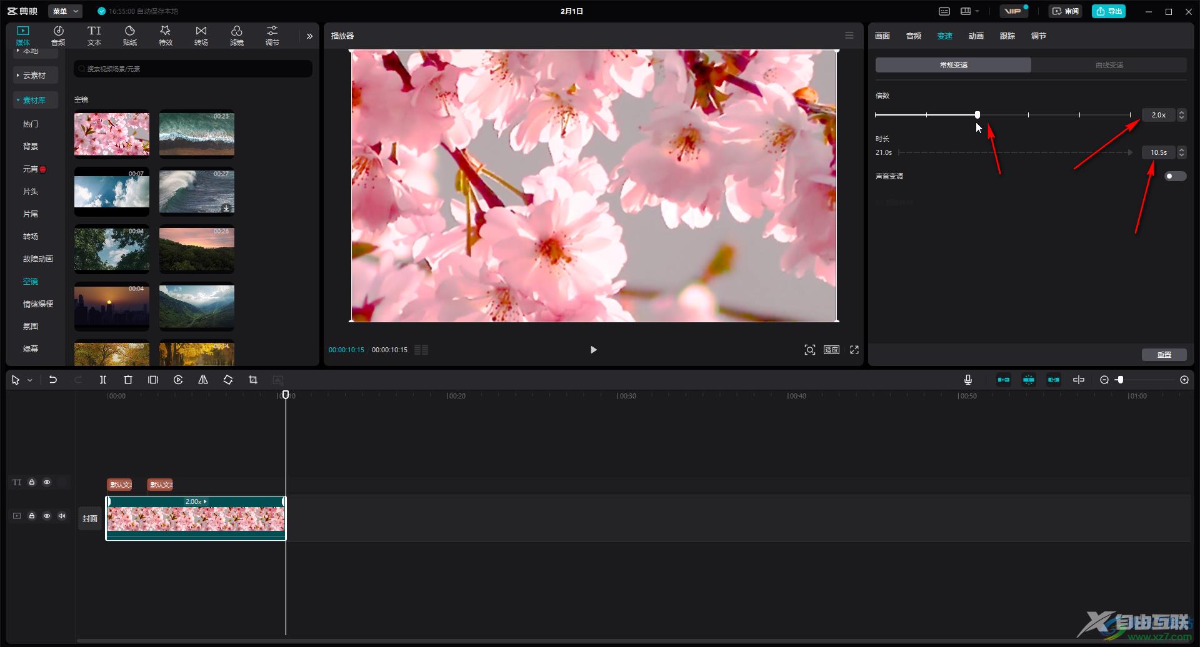Expand the 本地 section
This screenshot has height=647, width=1200.
[35, 52]
